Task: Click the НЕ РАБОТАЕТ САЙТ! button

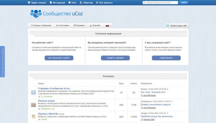Action: [59, 58]
